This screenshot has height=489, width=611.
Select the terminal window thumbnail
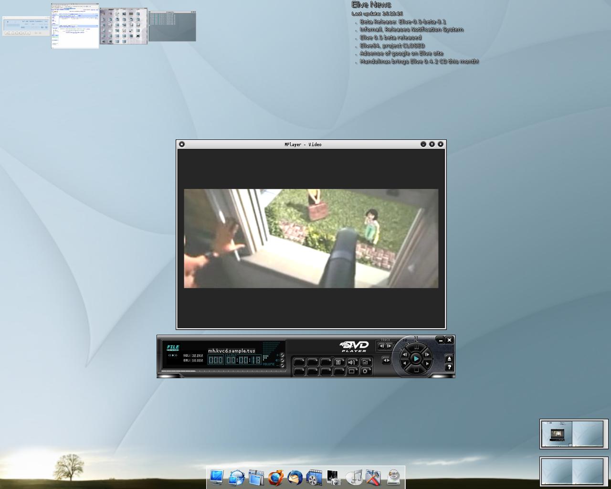click(x=172, y=26)
